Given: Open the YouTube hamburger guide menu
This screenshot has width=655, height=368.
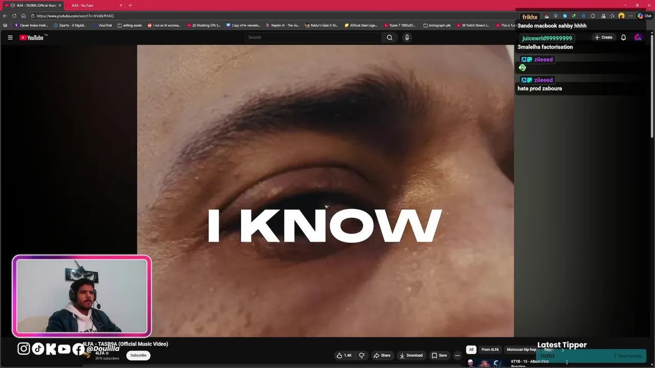Looking at the screenshot, I should point(10,37).
